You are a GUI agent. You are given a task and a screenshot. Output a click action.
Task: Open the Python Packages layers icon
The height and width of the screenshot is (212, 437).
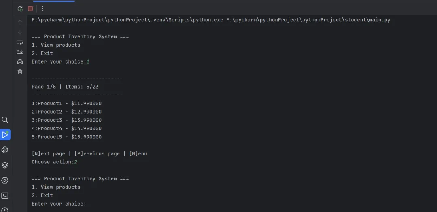tap(5, 165)
